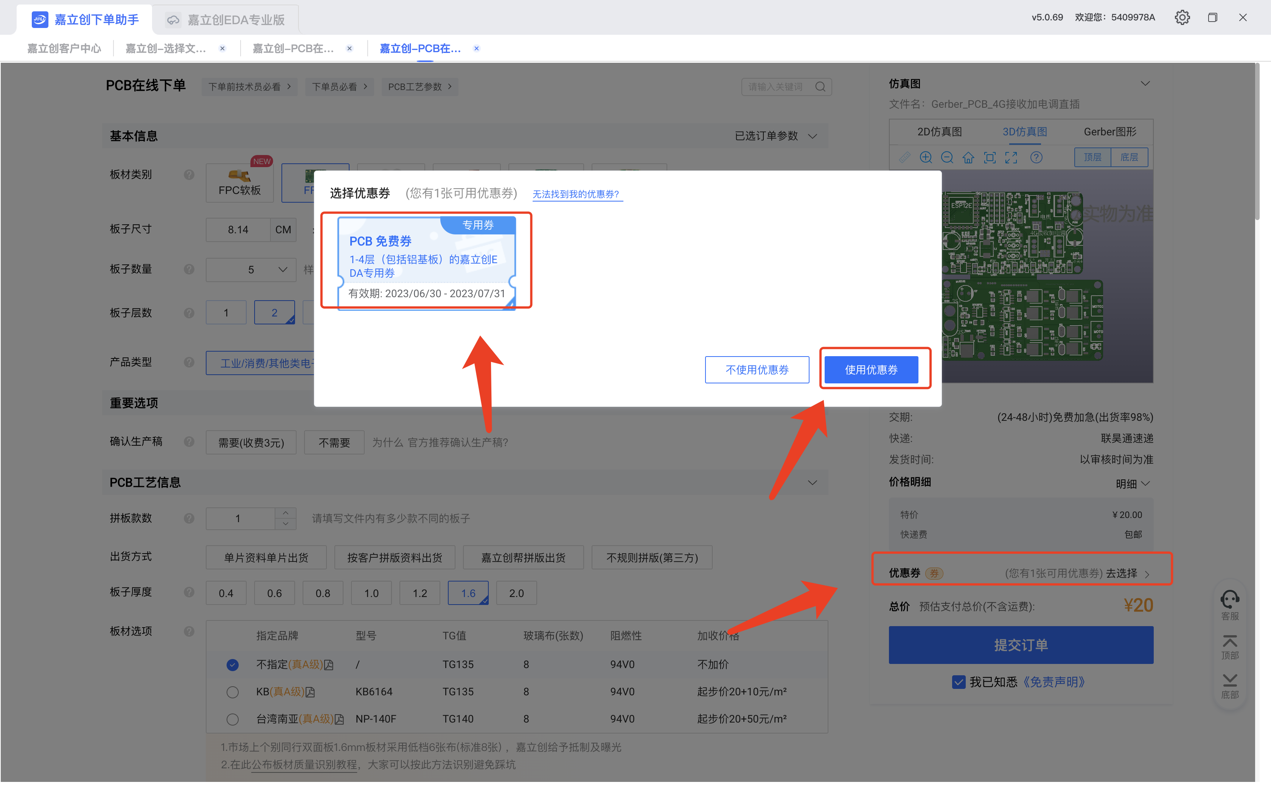Switch preview to 顶层

click(1092, 158)
